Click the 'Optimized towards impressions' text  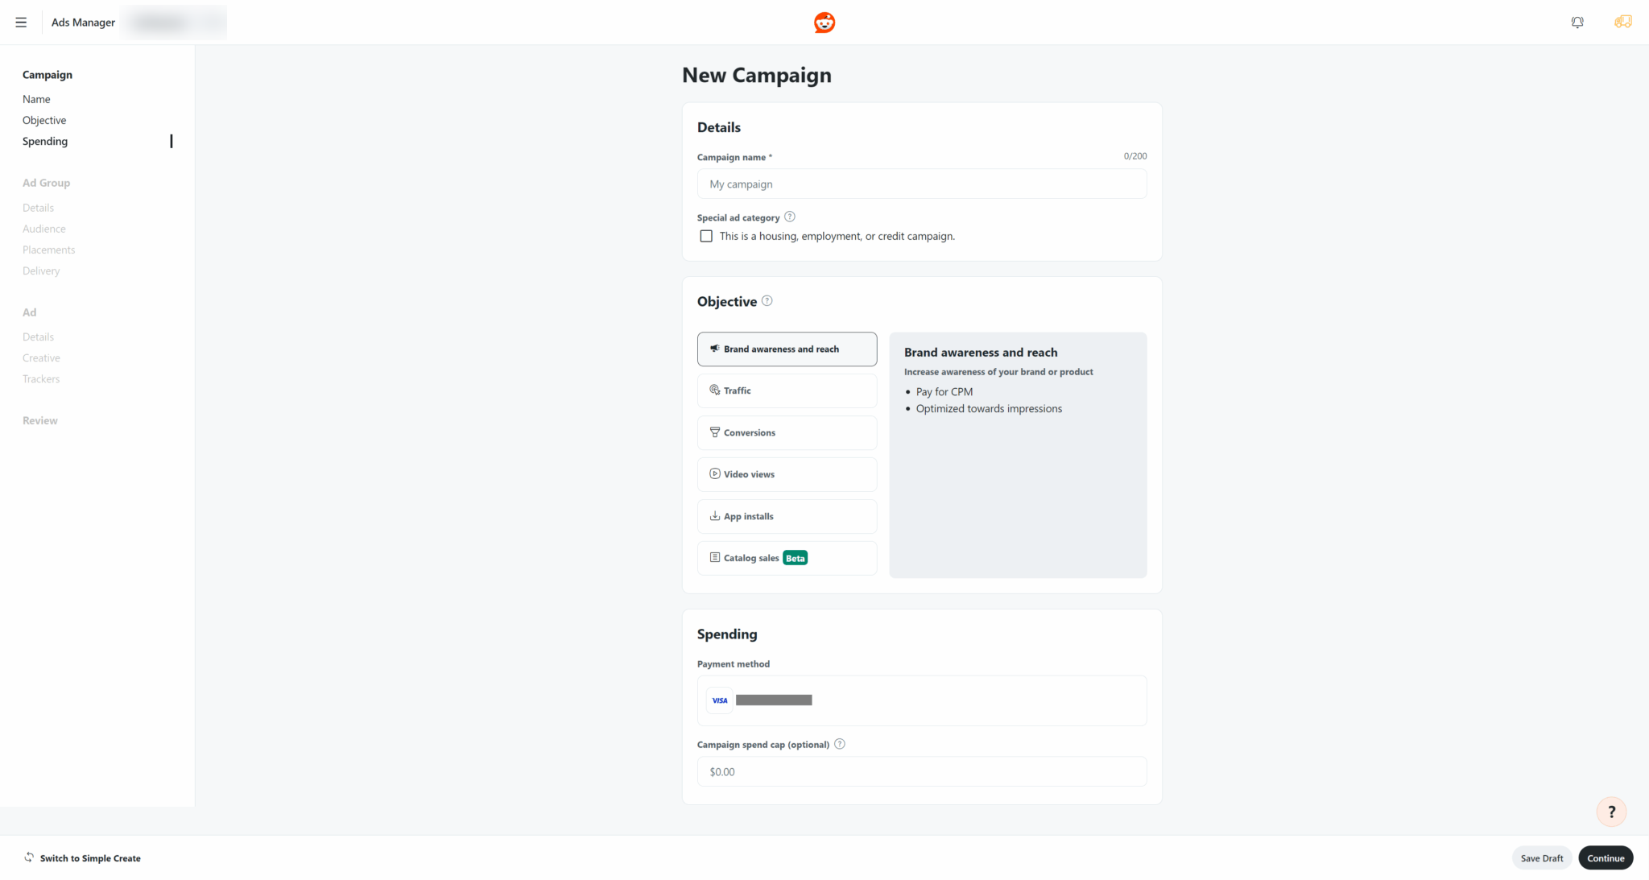point(989,409)
